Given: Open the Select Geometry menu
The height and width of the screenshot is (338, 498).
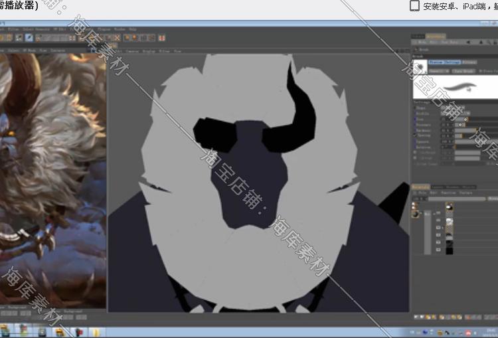Looking at the screenshot, I should click(36, 29).
